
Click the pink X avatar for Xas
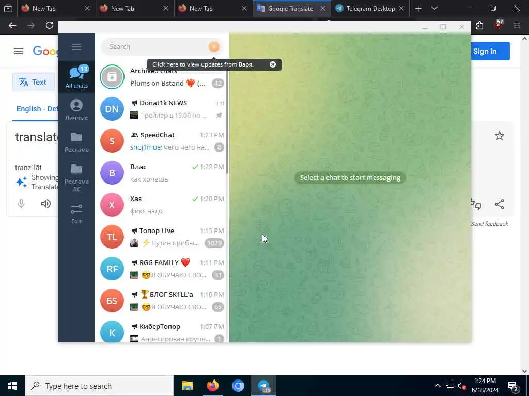click(112, 205)
